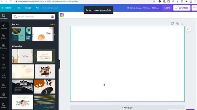
Task: Open the Uploads sidebar tab
Action: (x=4, y=27)
